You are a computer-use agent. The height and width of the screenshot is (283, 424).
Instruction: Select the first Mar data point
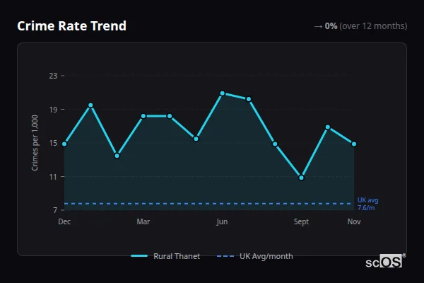(x=143, y=116)
